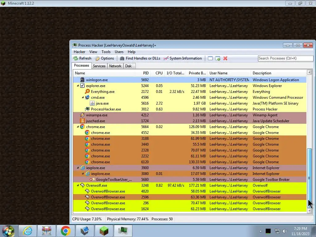Open the Users menu
The height and width of the screenshot is (237, 316).
tap(119, 52)
